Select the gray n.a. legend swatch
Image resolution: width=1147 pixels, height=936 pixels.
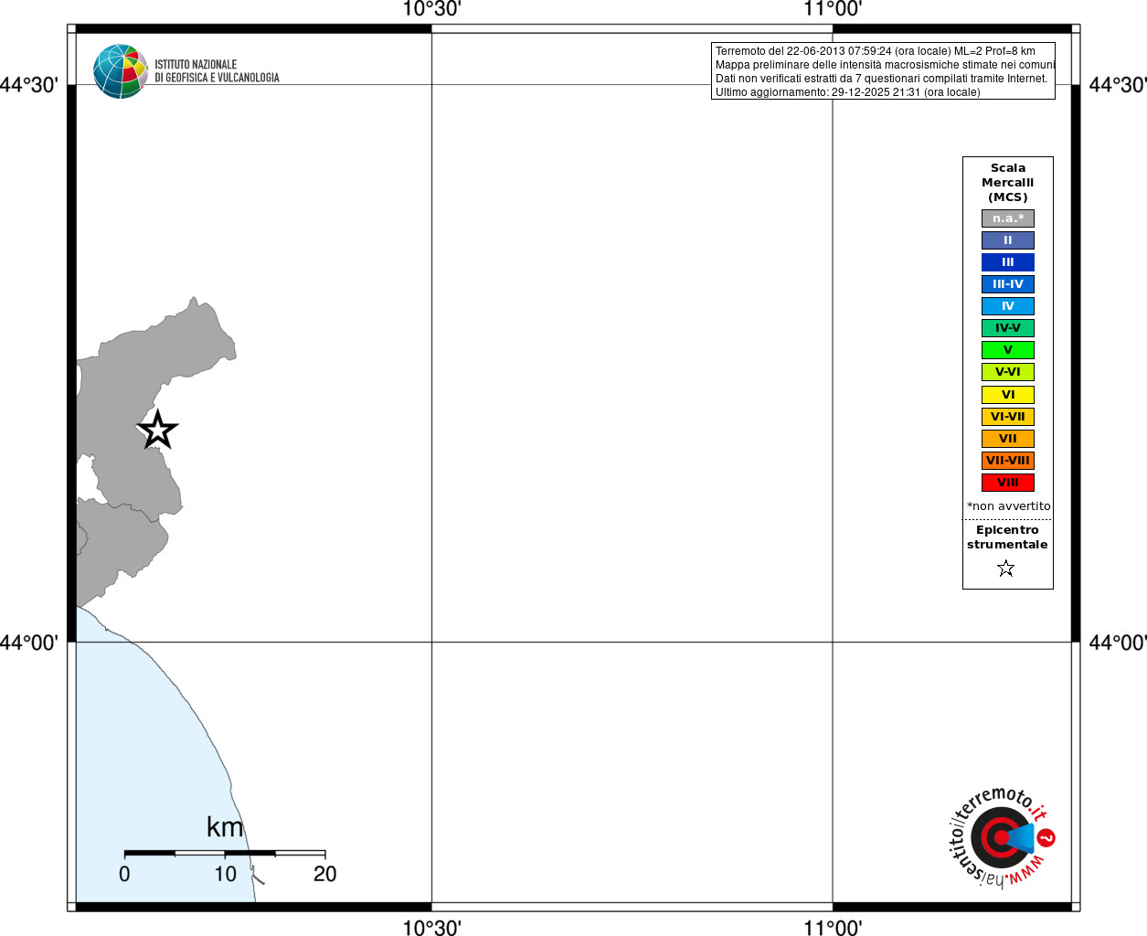[1008, 218]
